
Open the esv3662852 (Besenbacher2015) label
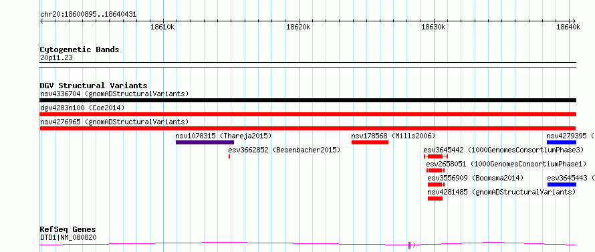pyautogui.click(x=284, y=150)
